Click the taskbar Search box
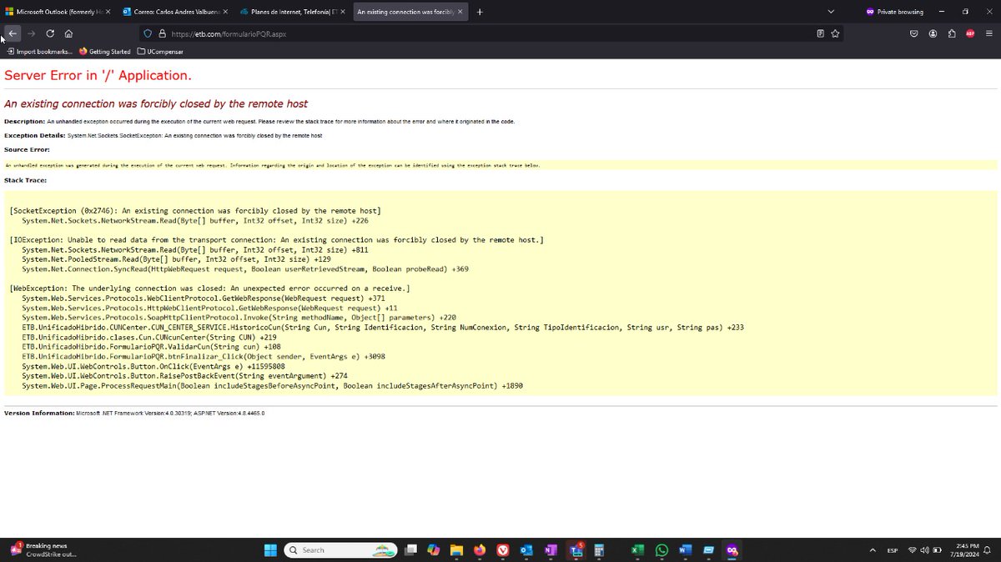 (x=340, y=550)
